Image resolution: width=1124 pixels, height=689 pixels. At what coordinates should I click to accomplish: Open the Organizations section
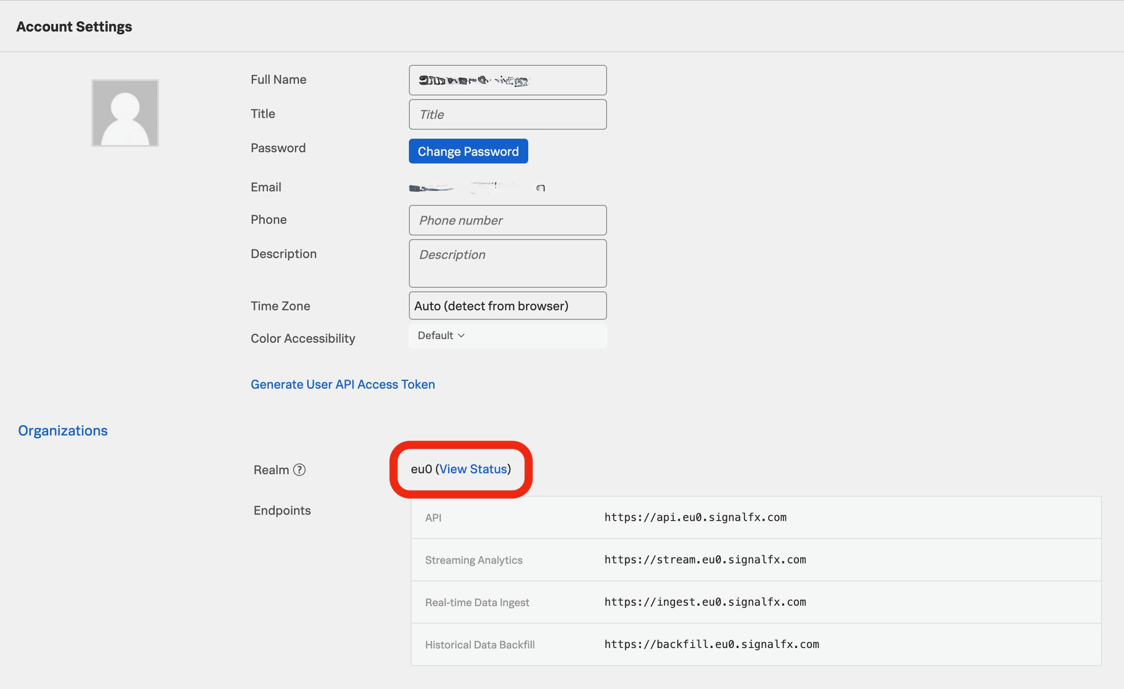(63, 430)
